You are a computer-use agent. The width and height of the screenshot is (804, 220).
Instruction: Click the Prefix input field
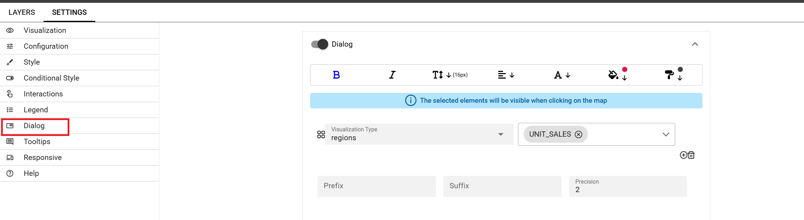(377, 186)
